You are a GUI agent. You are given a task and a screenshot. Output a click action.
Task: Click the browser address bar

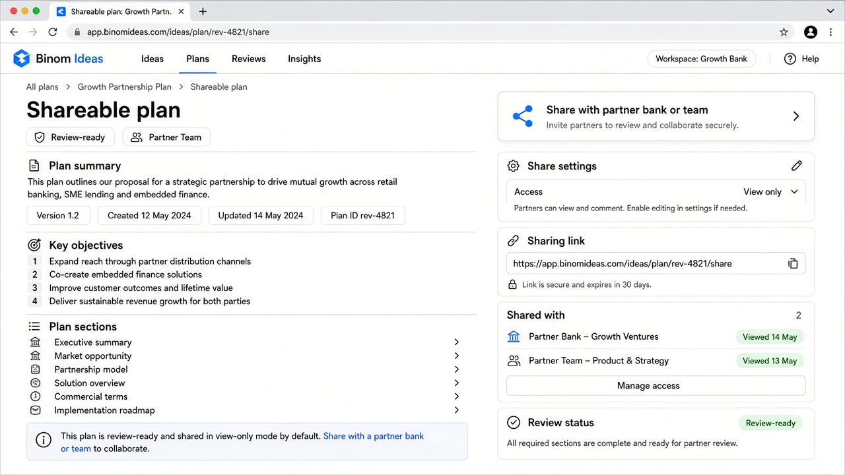[432, 32]
